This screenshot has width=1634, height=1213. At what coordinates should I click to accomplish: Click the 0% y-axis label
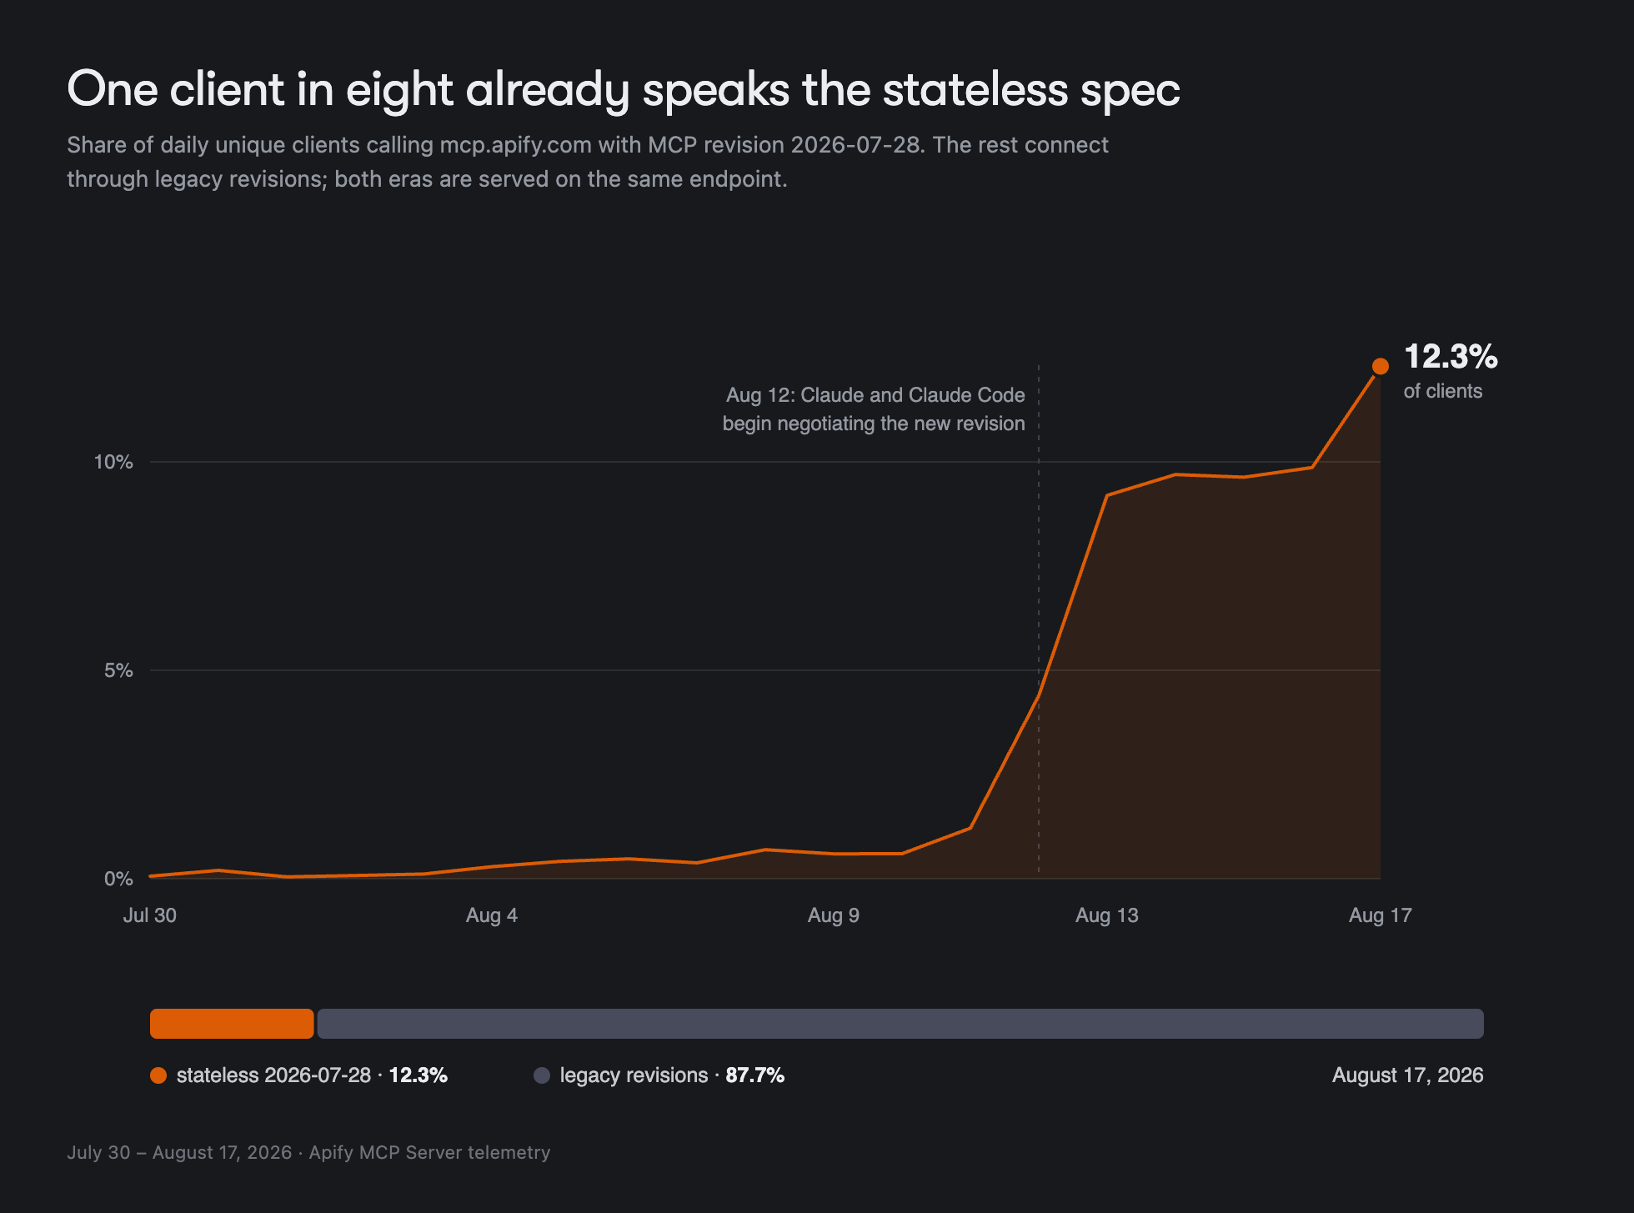(x=118, y=879)
